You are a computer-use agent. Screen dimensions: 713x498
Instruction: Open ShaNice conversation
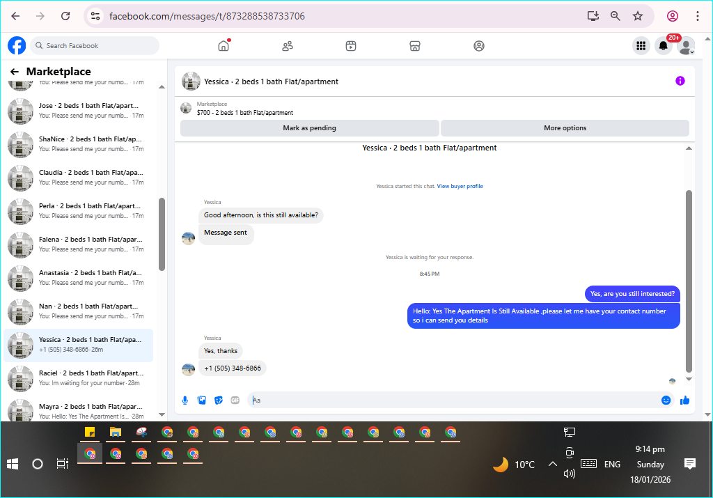click(x=78, y=143)
